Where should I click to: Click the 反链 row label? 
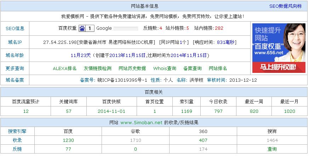pos(17,149)
